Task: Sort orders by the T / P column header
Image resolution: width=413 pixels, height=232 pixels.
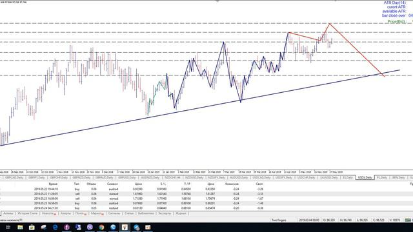Action: (x=187, y=184)
